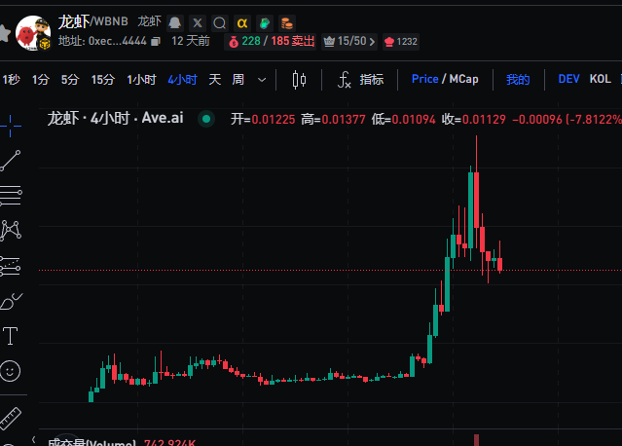The height and width of the screenshot is (446, 622).
Task: Click the 龙虾 · 4小时 · Ave.ai chart title
Action: (116, 118)
